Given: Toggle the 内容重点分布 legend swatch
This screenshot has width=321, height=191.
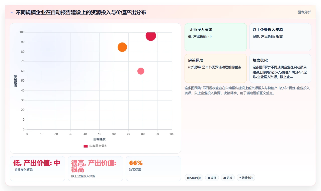Looking at the screenshot, I should pyautogui.click(x=86, y=146).
